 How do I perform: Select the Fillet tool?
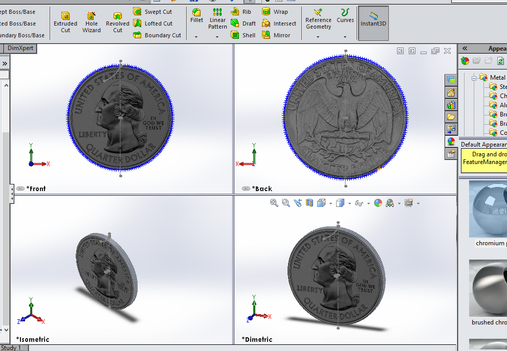(196, 15)
